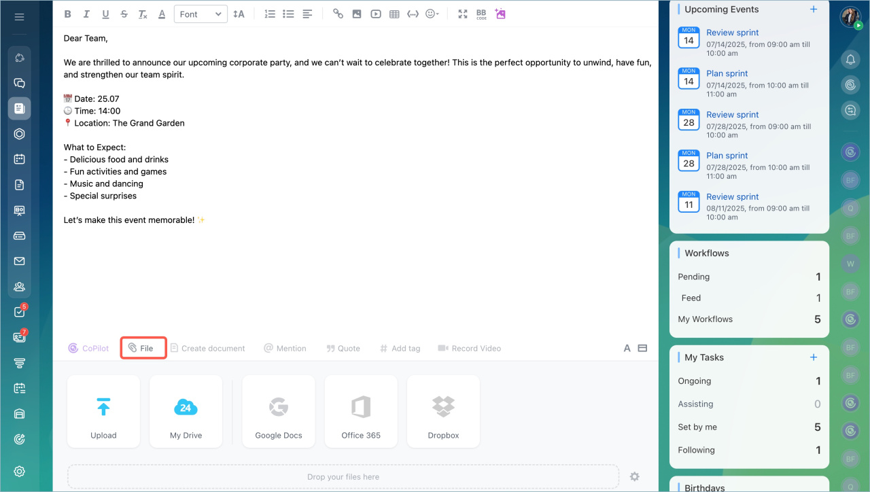Open the emoji picker dropdown
The height and width of the screenshot is (492, 870).
pyautogui.click(x=432, y=14)
